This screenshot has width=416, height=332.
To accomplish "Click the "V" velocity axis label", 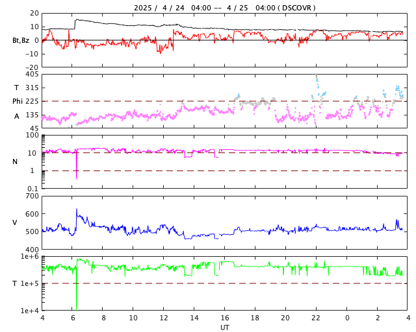I will tap(15, 222).
